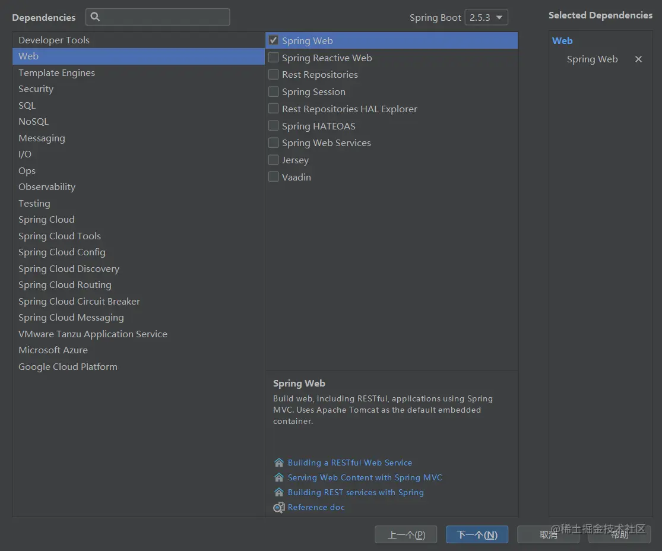Select the Developer Tools category

pyautogui.click(x=138, y=40)
